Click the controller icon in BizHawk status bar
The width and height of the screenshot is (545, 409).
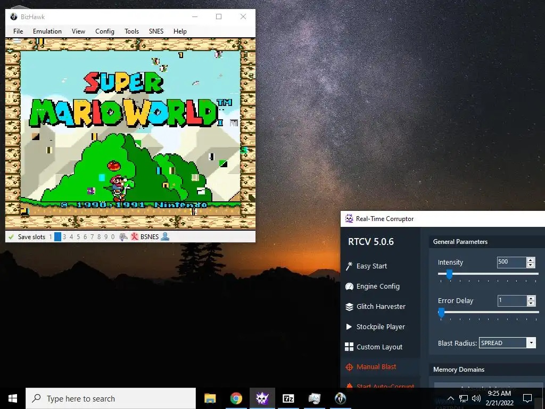pyautogui.click(x=123, y=237)
